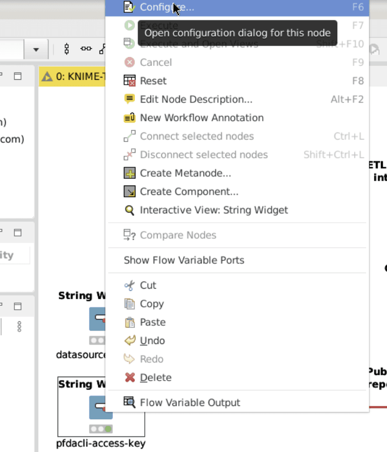This screenshot has height=452, width=387.
Task: Undo the last action via menu
Action: click(x=237, y=341)
